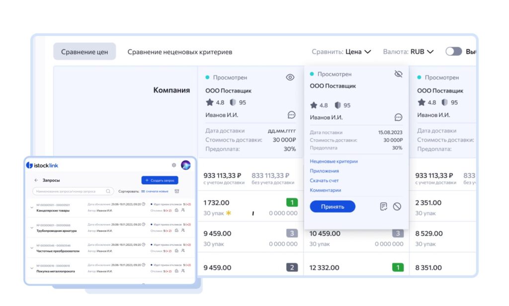Toggle the switch next to the RUB currency
The image size is (509, 306).
453,51
